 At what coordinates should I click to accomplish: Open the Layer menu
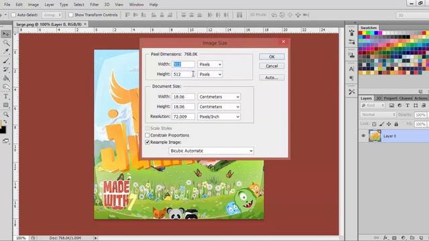point(49,5)
